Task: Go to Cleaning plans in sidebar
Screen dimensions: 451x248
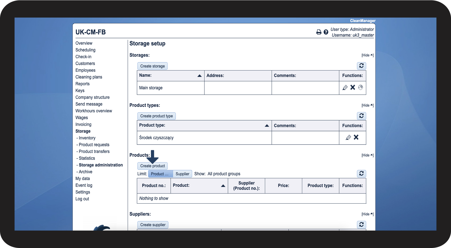Action: pyautogui.click(x=89, y=77)
